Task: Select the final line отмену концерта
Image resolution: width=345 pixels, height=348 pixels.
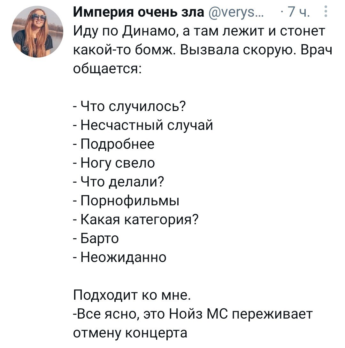Action: (x=130, y=333)
